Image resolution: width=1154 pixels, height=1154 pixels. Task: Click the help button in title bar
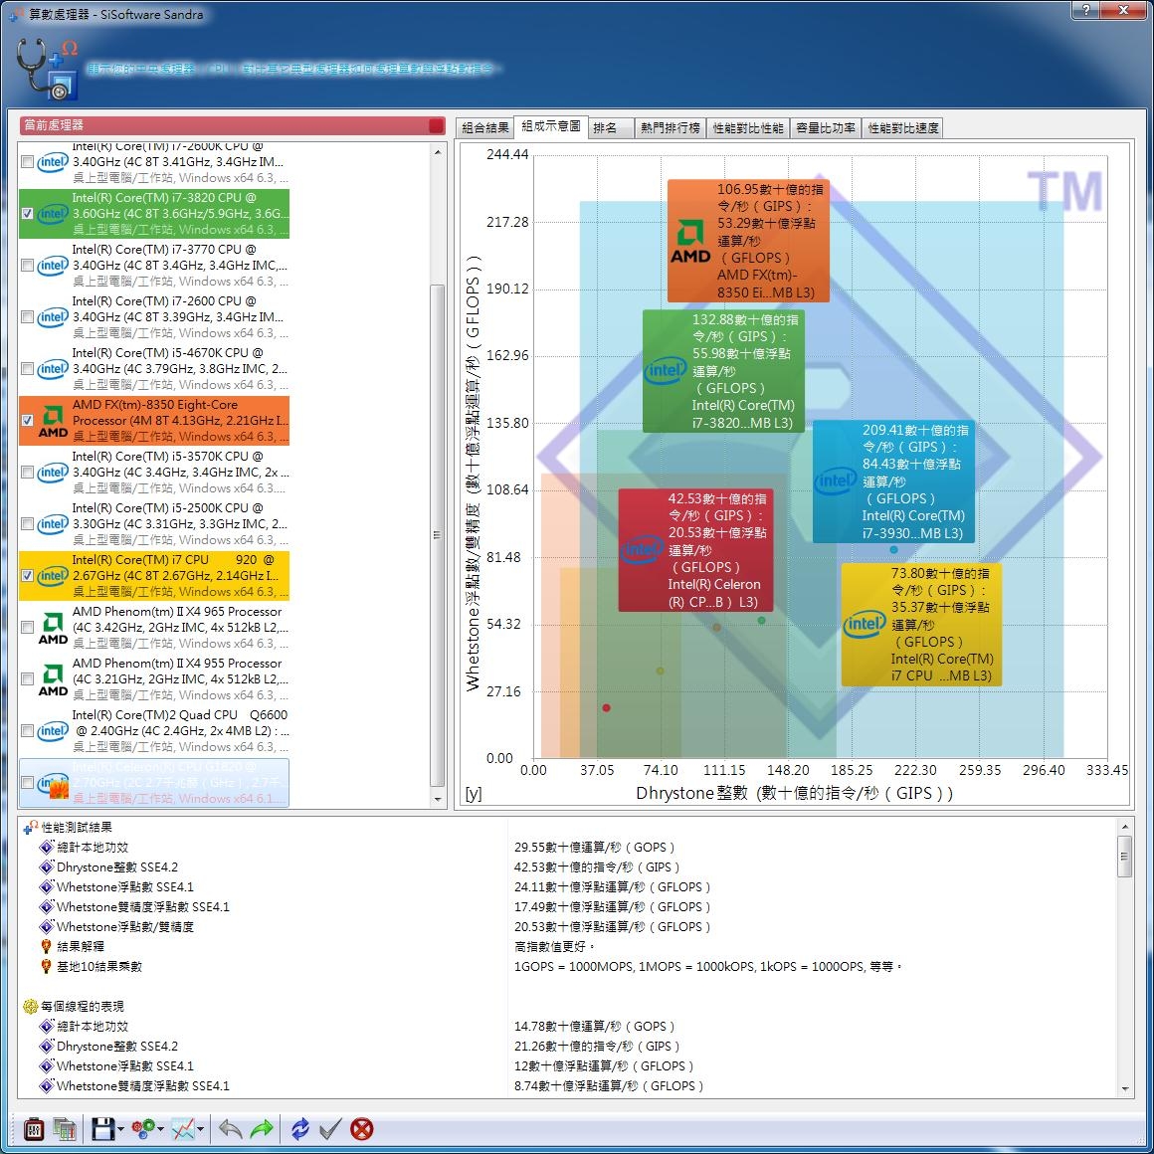1087,10
